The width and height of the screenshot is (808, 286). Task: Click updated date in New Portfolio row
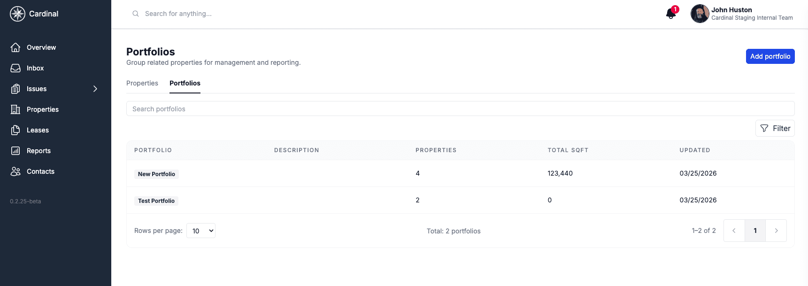click(698, 173)
